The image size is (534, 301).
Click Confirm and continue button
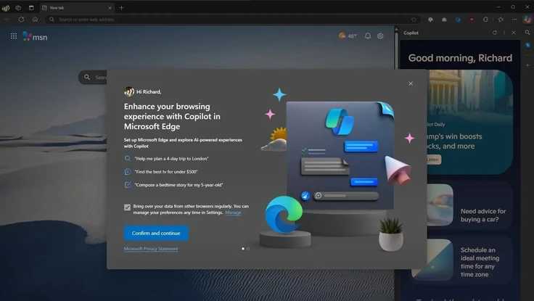(156, 233)
